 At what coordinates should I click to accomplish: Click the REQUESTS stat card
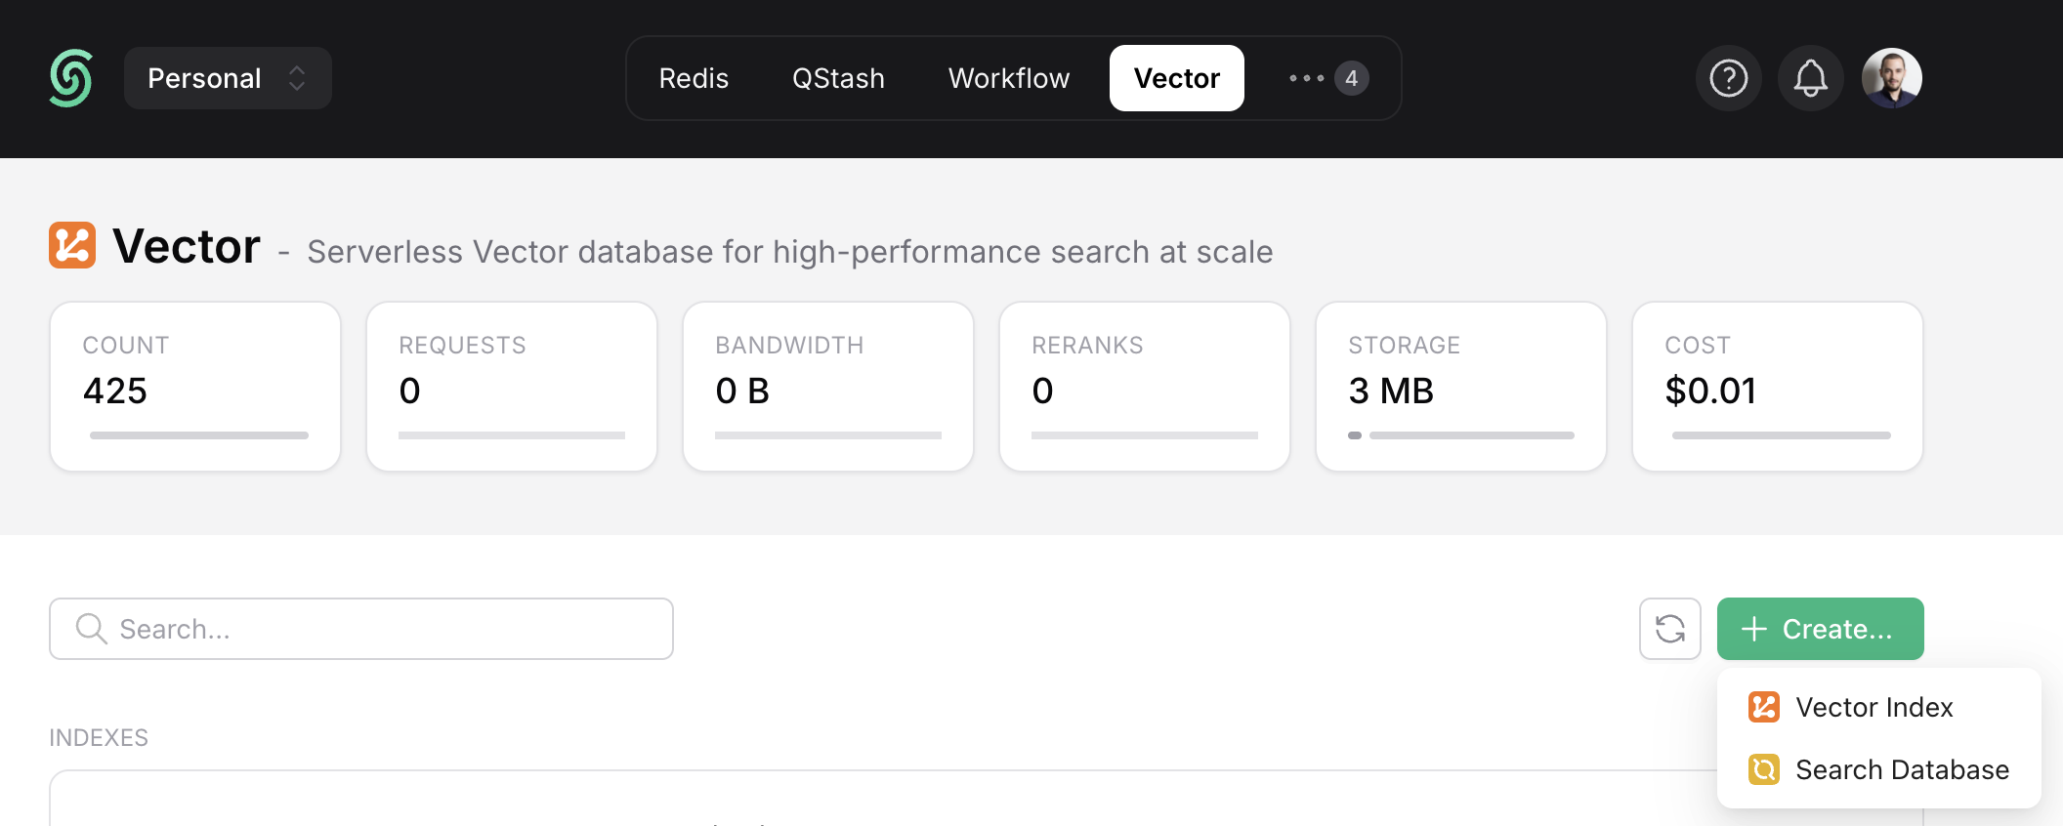click(x=512, y=387)
